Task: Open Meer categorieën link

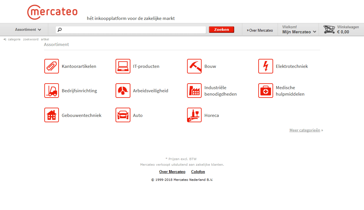Action: [305, 130]
